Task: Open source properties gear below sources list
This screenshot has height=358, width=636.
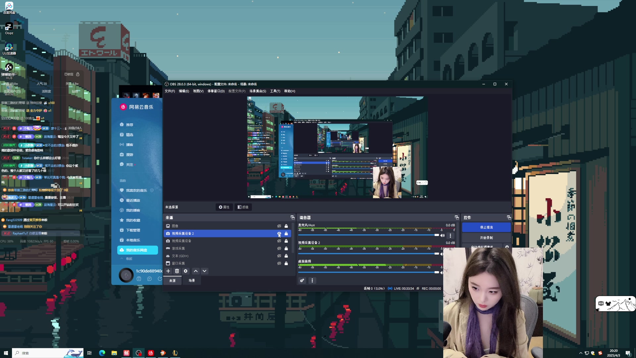Action: coord(185,271)
